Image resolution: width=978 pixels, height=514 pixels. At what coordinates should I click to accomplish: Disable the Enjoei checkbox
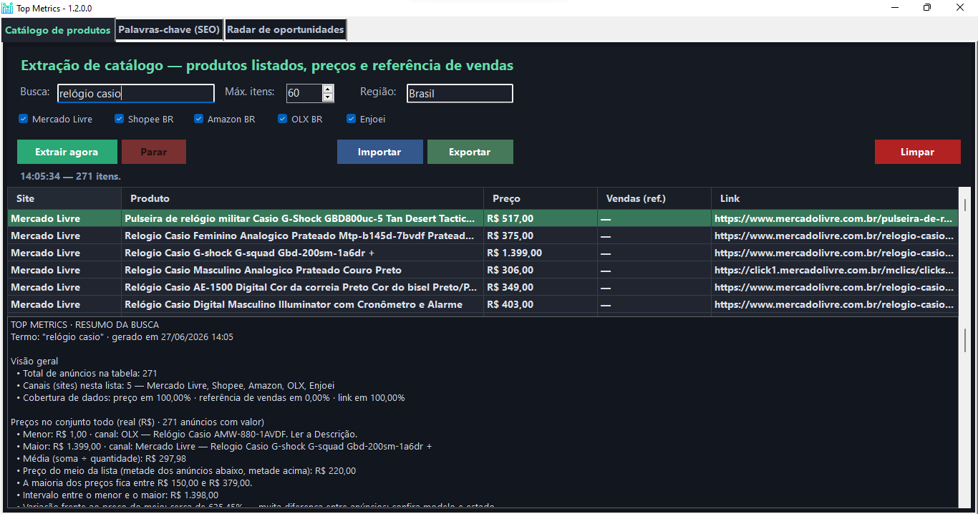click(x=352, y=119)
